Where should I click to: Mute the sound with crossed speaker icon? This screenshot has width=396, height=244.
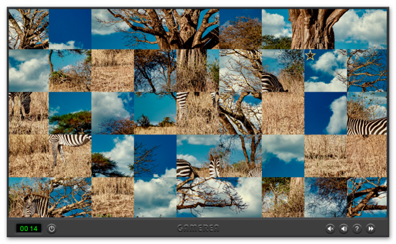[x=330, y=229]
